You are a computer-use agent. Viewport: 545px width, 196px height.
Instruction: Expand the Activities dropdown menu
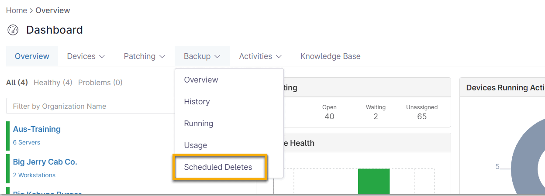tap(260, 56)
